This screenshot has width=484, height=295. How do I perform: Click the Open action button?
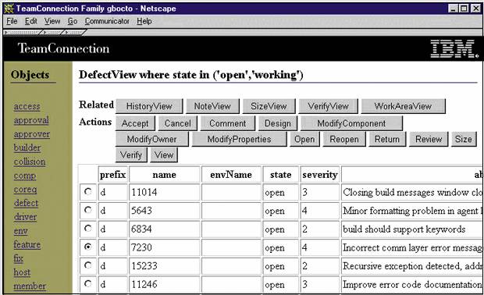coord(304,139)
